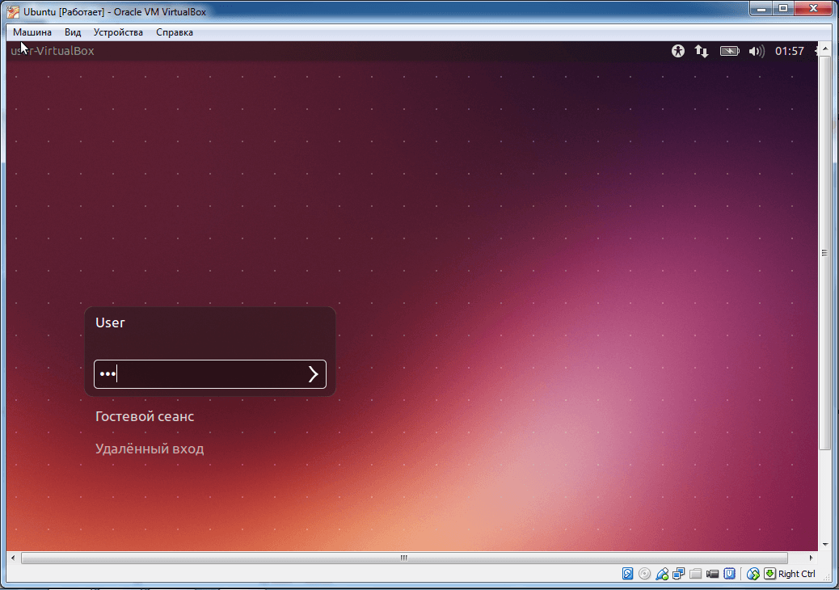Open the accessibility menu in Ubuntu panel

pos(678,51)
